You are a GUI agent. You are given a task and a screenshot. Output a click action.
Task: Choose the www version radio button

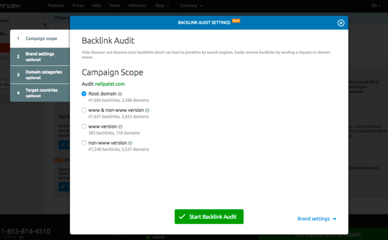pyautogui.click(x=84, y=126)
